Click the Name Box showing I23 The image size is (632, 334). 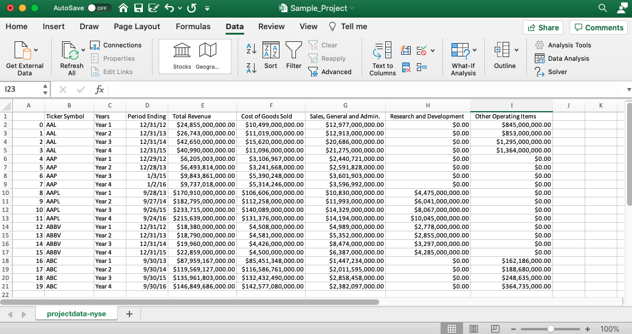click(x=21, y=89)
